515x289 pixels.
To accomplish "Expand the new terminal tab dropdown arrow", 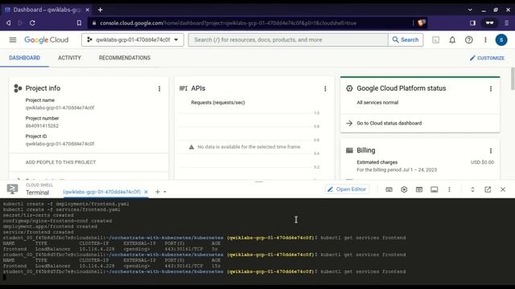I will pos(165,192).
